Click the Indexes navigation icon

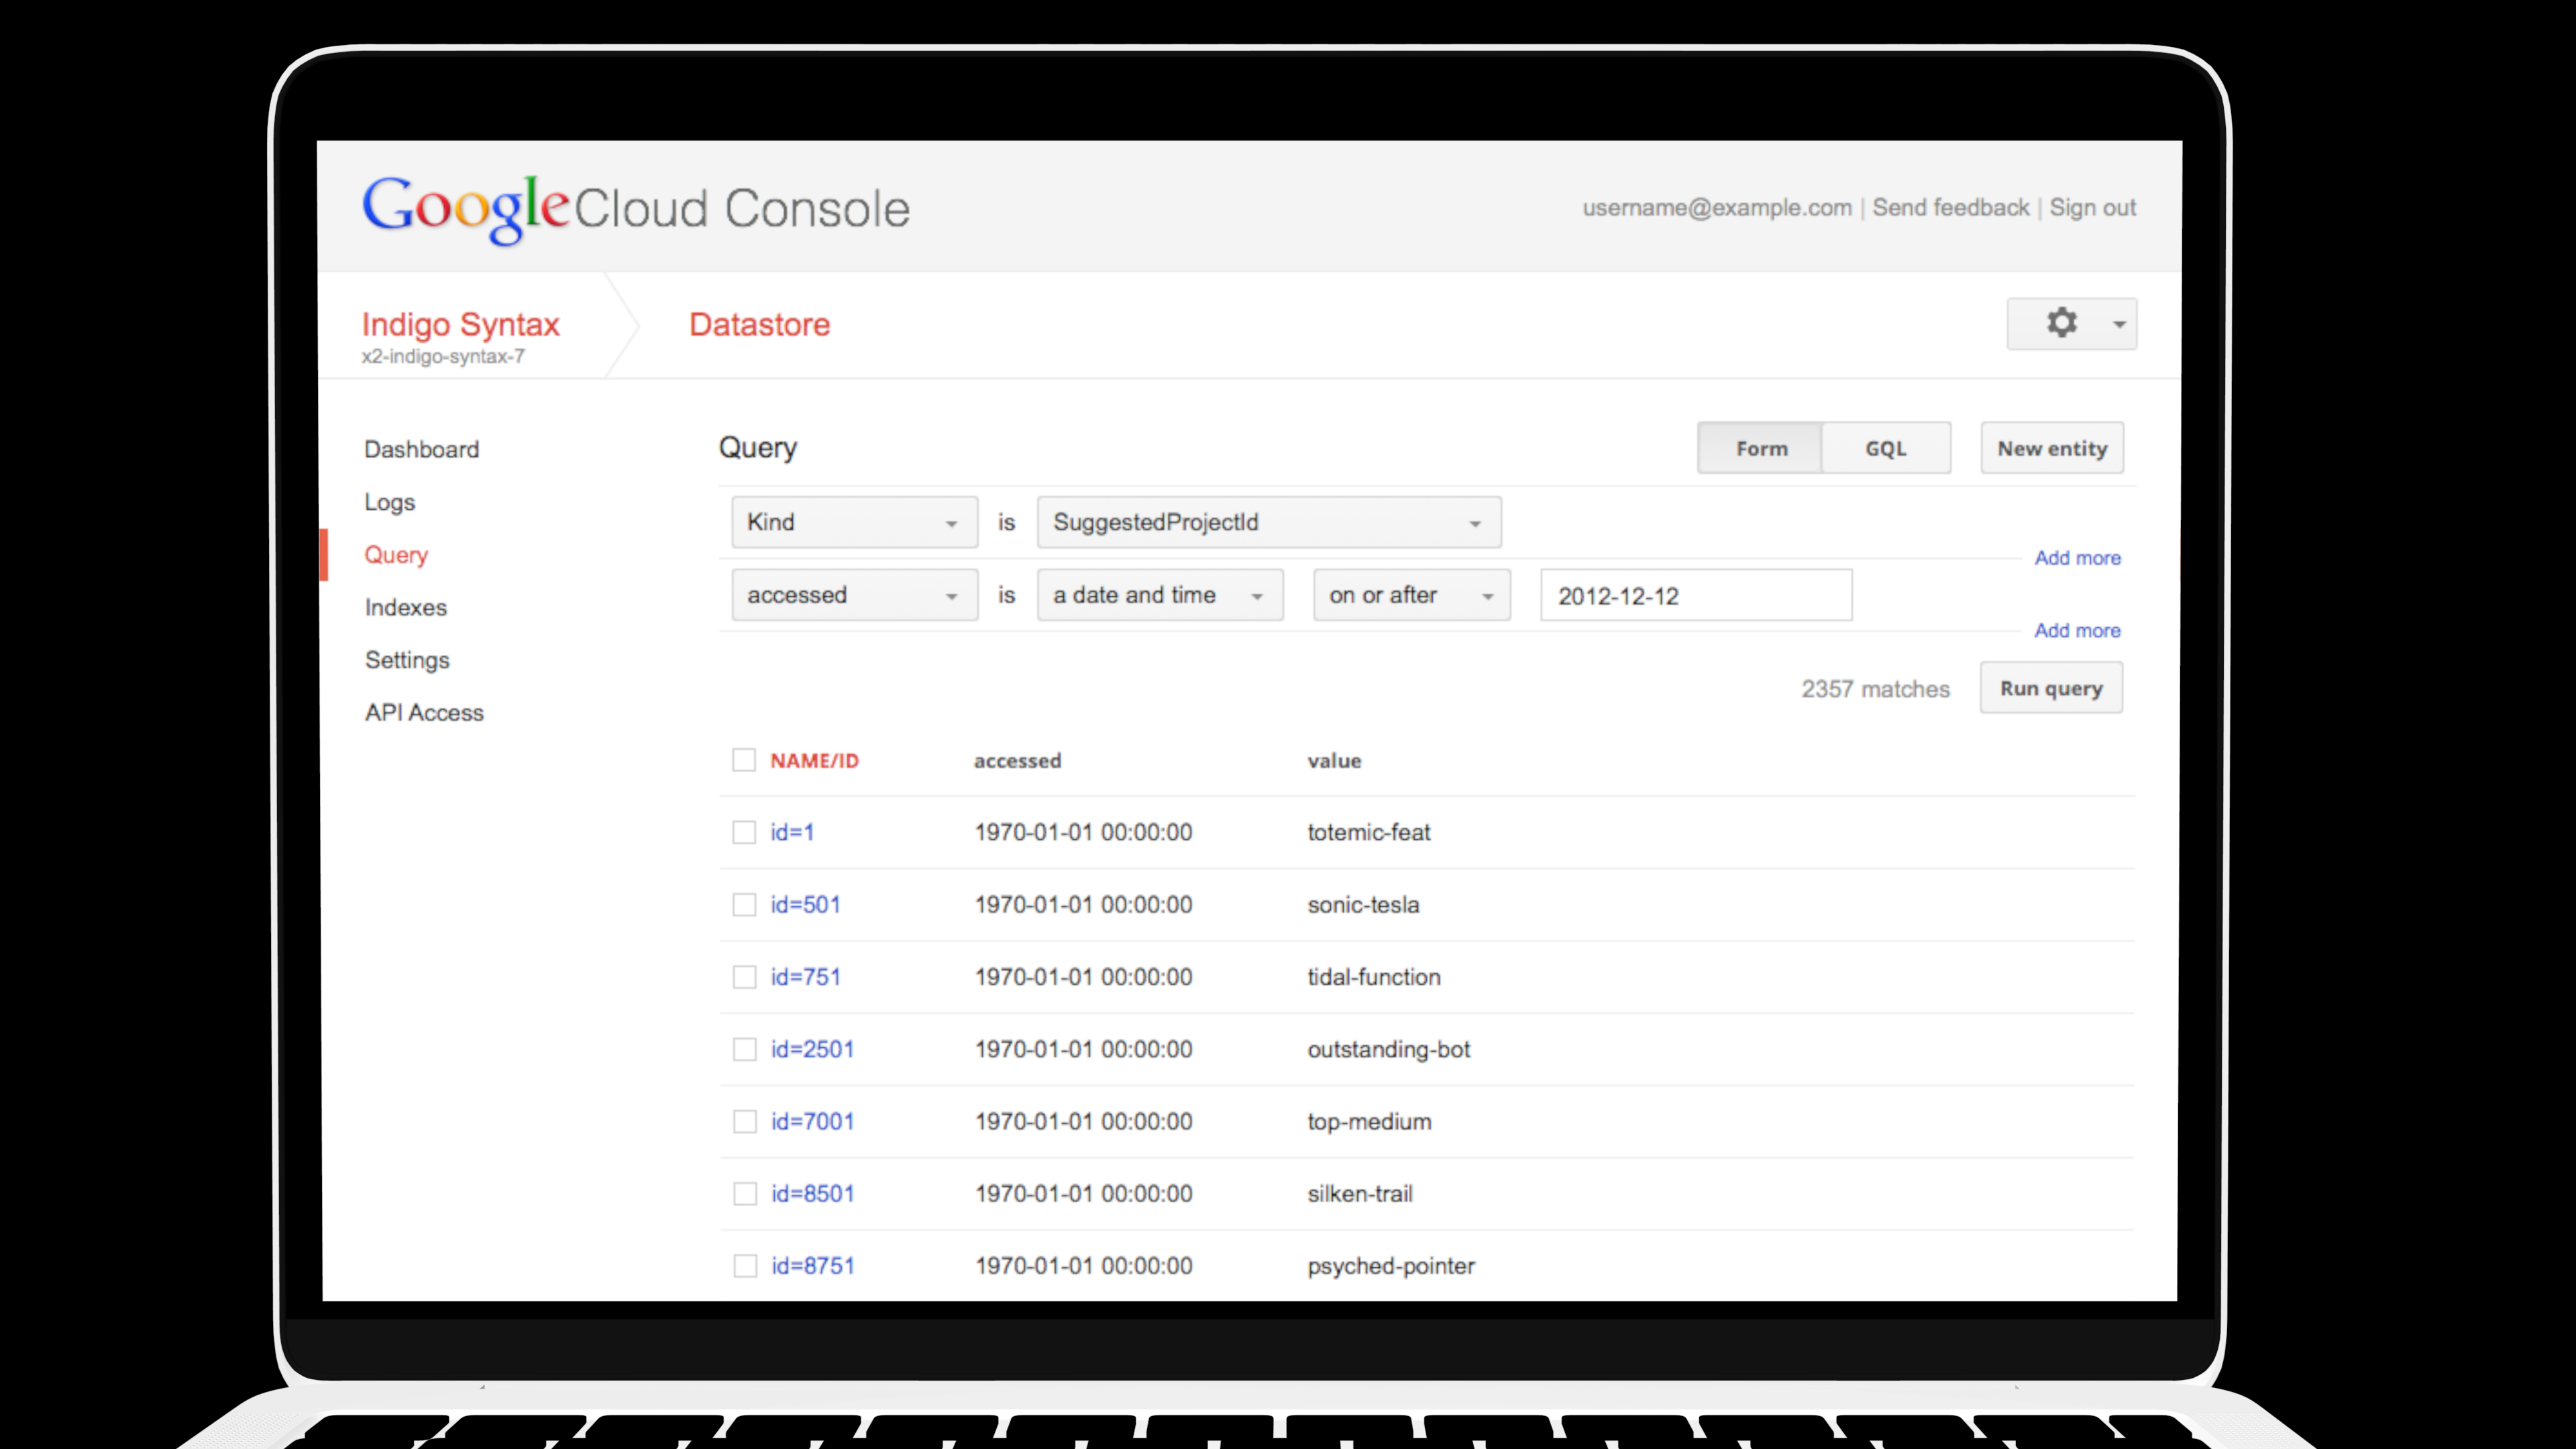pyautogui.click(x=405, y=607)
